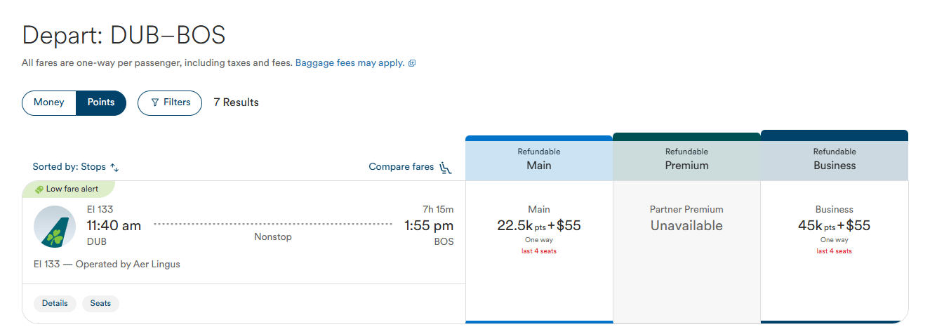View Seats for flight EI 133

pyautogui.click(x=100, y=303)
